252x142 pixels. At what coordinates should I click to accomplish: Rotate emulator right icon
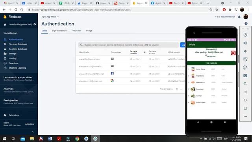point(245,67)
